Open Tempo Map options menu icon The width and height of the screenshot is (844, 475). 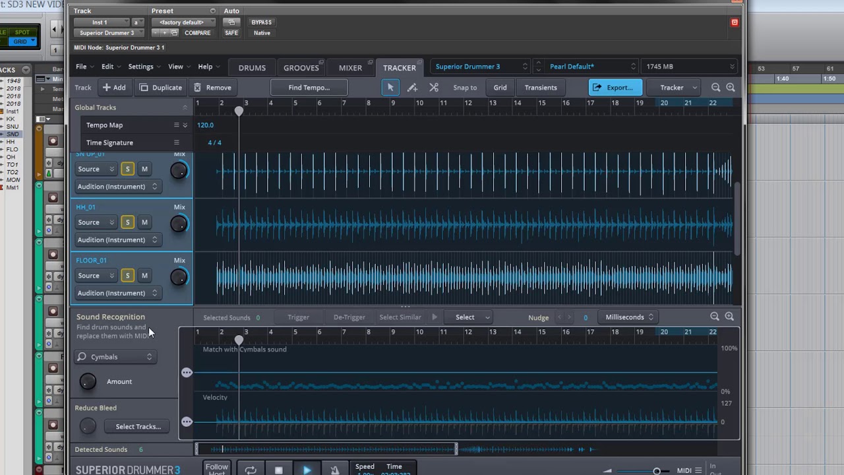pyautogui.click(x=177, y=125)
